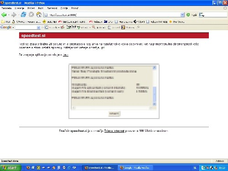Click the speedtest.si red header title
This screenshot has height=171, width=228.
[33, 36]
